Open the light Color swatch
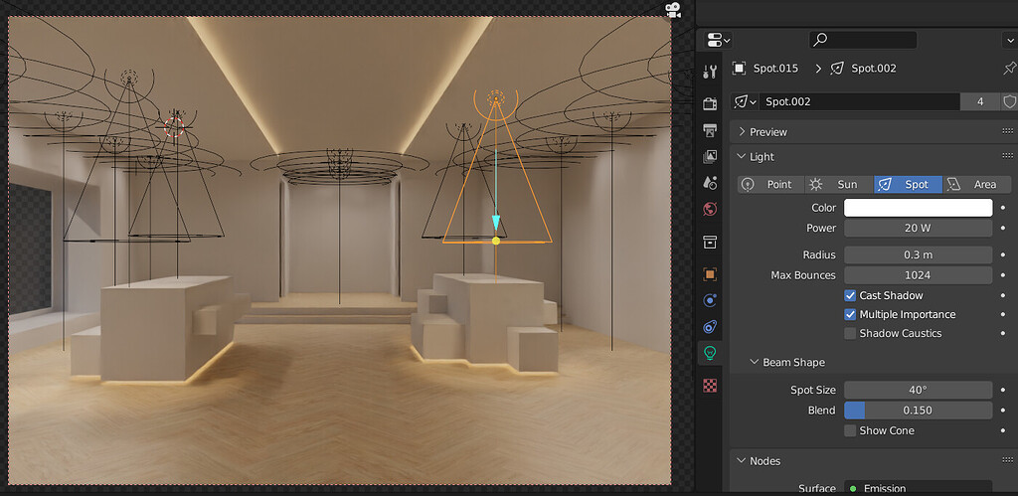Screen dimensions: 1018x496 [x=918, y=208]
